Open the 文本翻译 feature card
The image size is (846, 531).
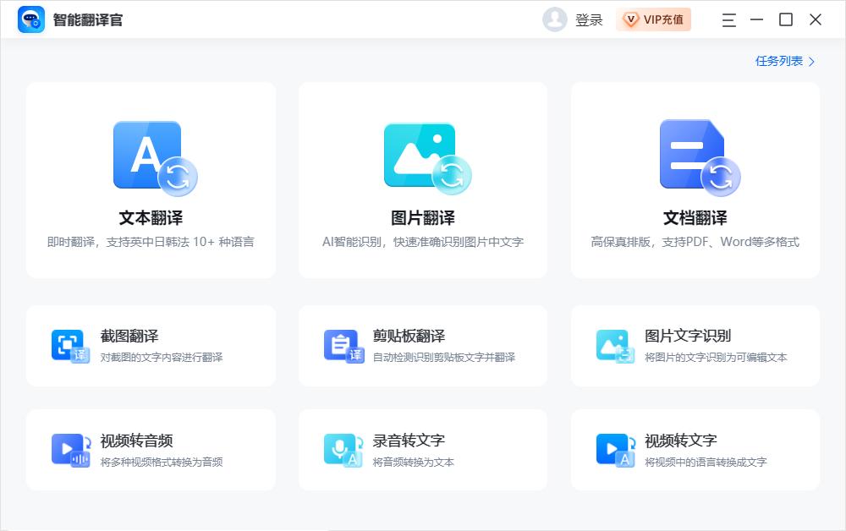(151, 179)
